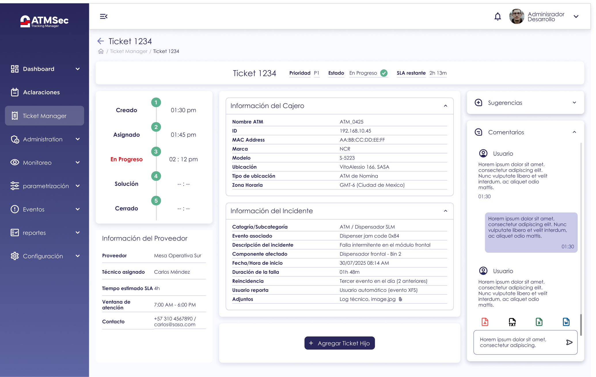Click Carlos Méndez technician name
Image resolution: width=596 pixels, height=377 pixels.
click(x=172, y=272)
